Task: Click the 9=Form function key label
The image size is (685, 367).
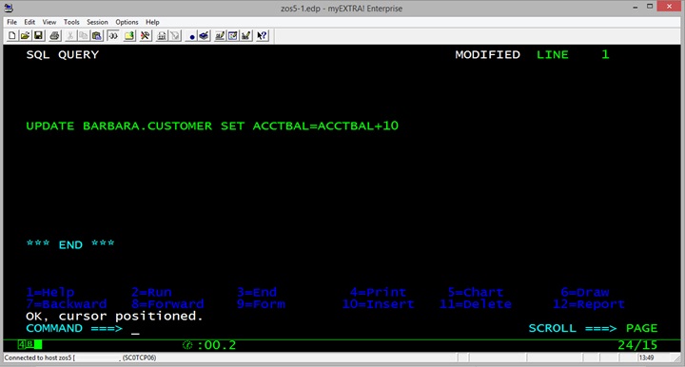Action: (x=261, y=303)
